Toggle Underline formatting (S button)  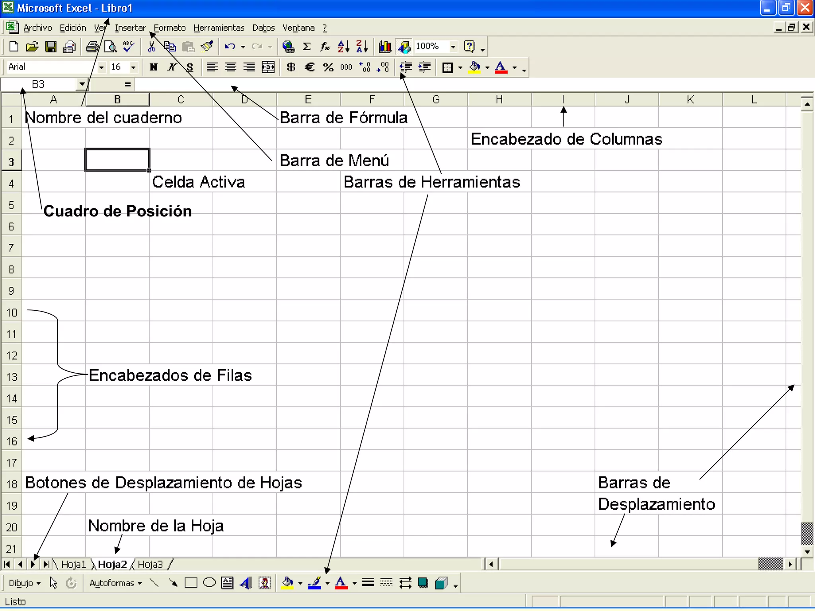coord(190,67)
